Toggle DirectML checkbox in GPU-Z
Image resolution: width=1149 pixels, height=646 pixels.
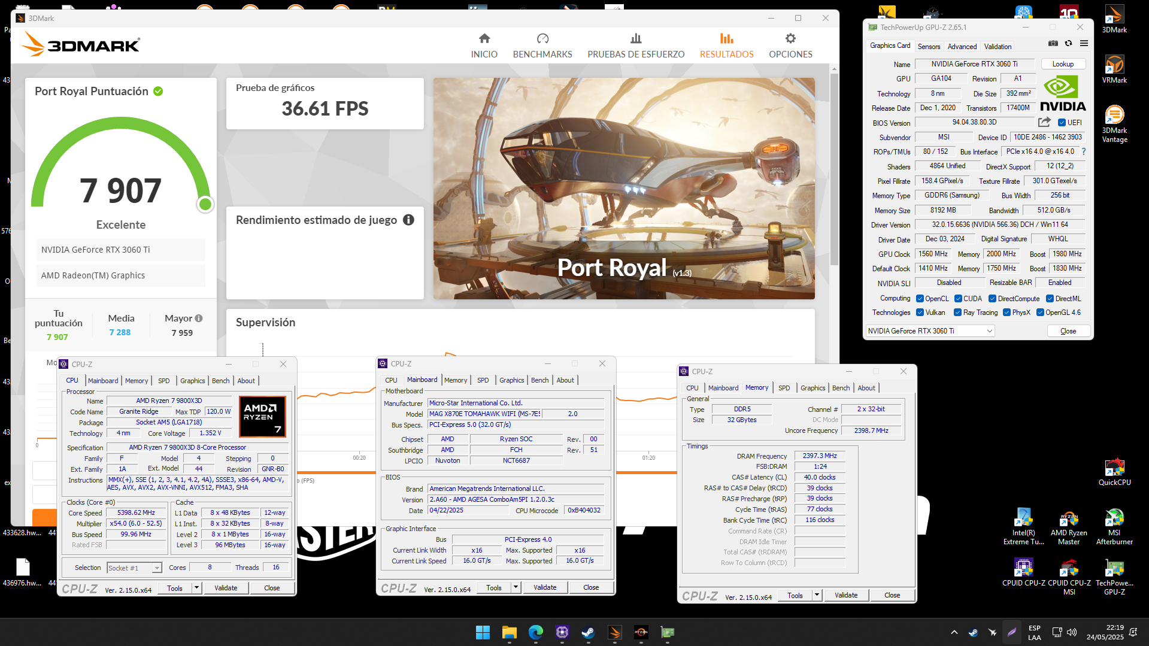click(x=1050, y=299)
